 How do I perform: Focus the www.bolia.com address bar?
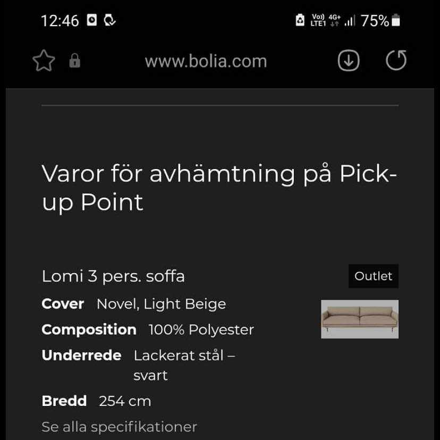click(206, 61)
